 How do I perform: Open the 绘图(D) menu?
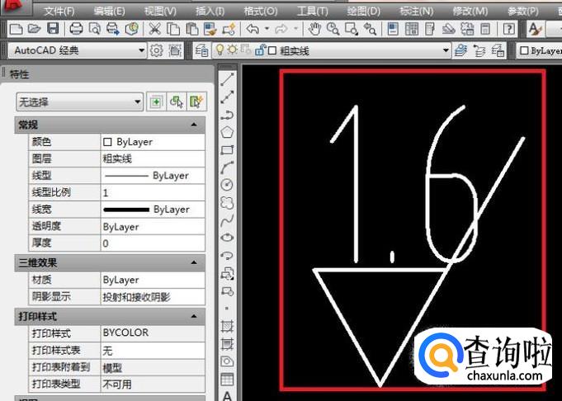(x=363, y=12)
